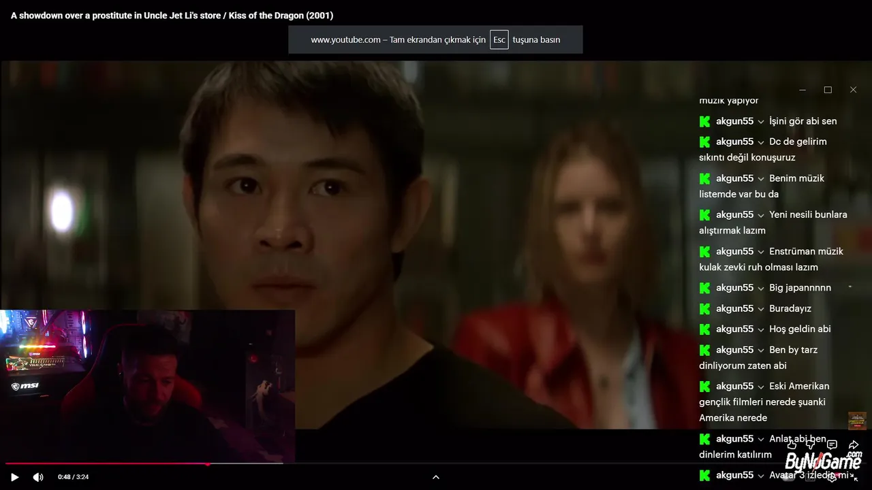872x490 pixels.
Task: Click username akgun55 on 'Hoş geldin abi' message
Action: (x=734, y=329)
